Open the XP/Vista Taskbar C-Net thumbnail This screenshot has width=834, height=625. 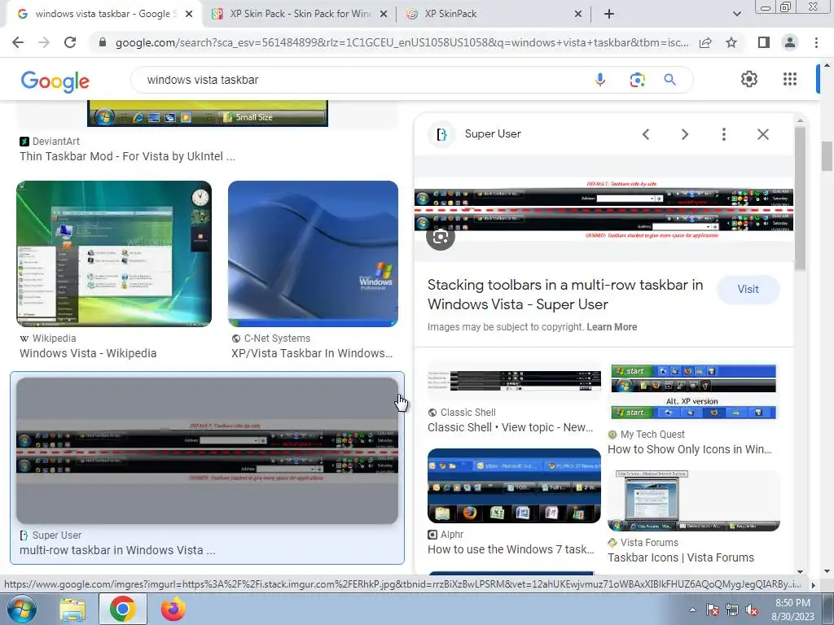click(x=313, y=254)
